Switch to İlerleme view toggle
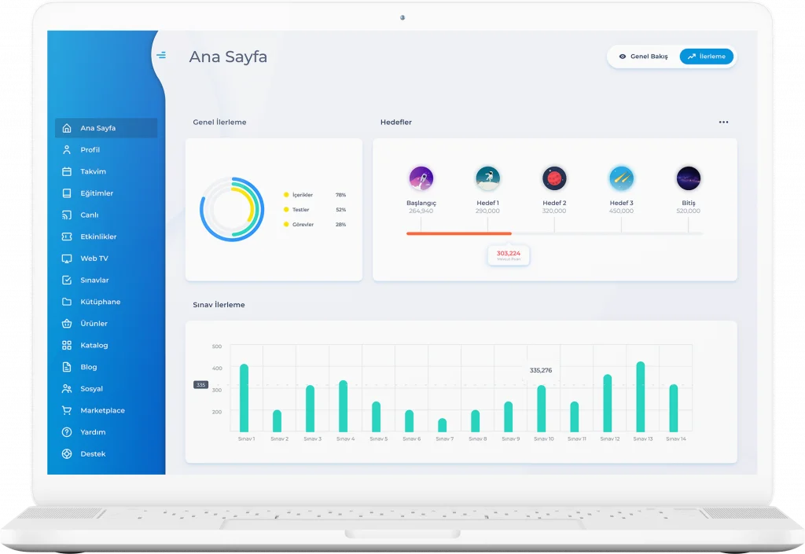The width and height of the screenshot is (805, 554). (x=706, y=57)
